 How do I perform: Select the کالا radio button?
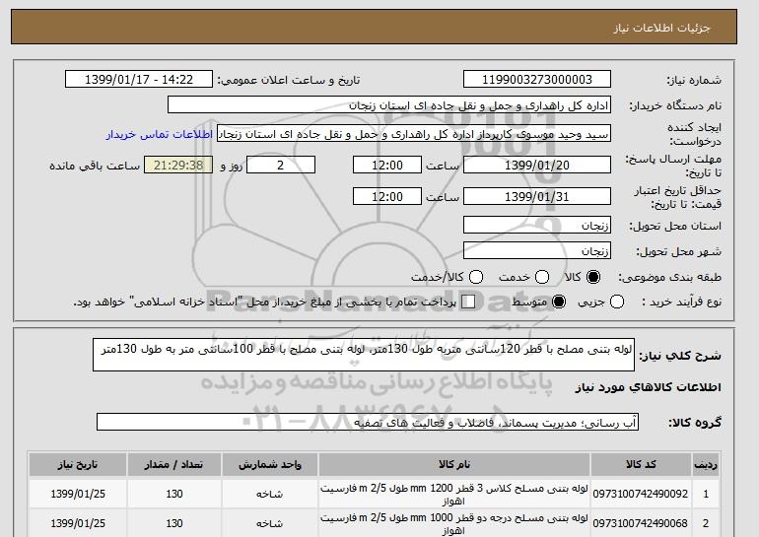[x=593, y=277]
